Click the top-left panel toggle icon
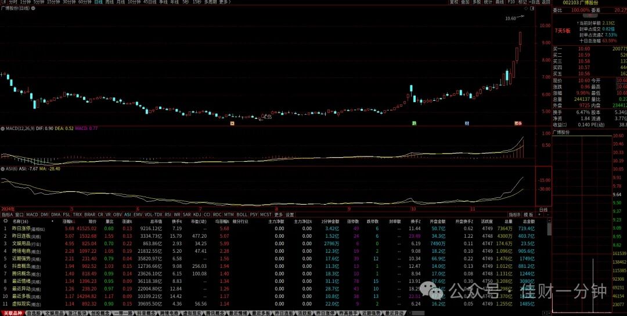 3,2
